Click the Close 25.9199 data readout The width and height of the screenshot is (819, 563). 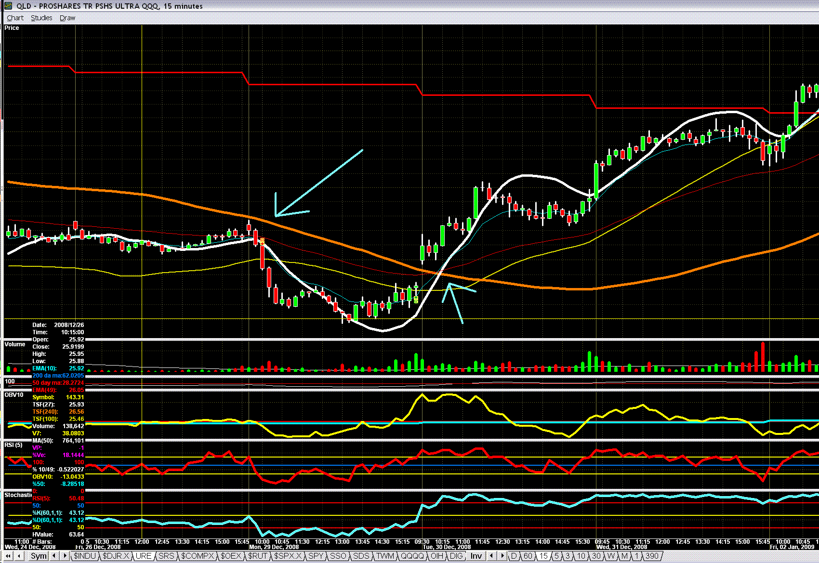58,347
